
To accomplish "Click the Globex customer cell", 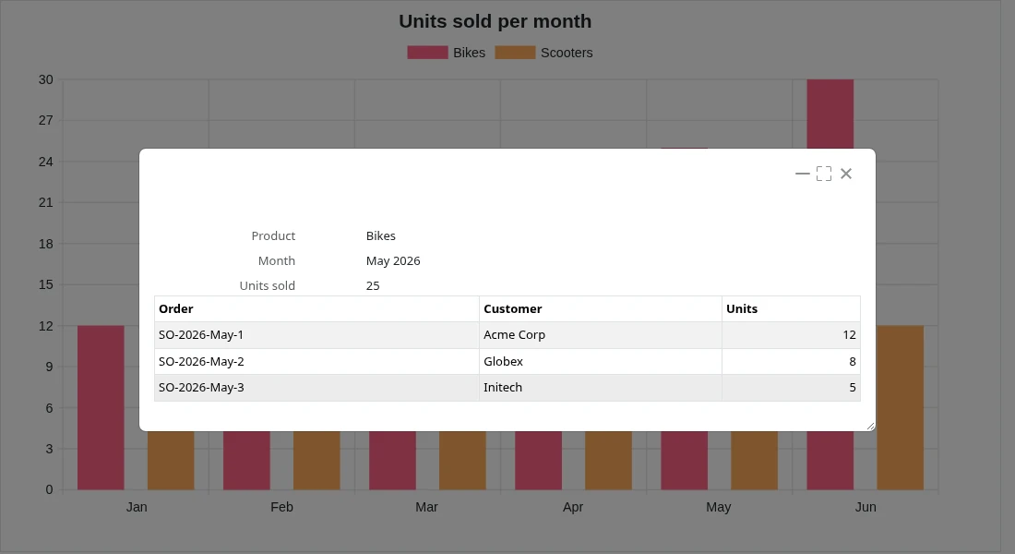I will [x=601, y=362].
